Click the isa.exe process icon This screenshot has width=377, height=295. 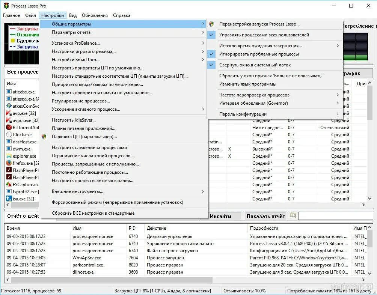point(9,199)
